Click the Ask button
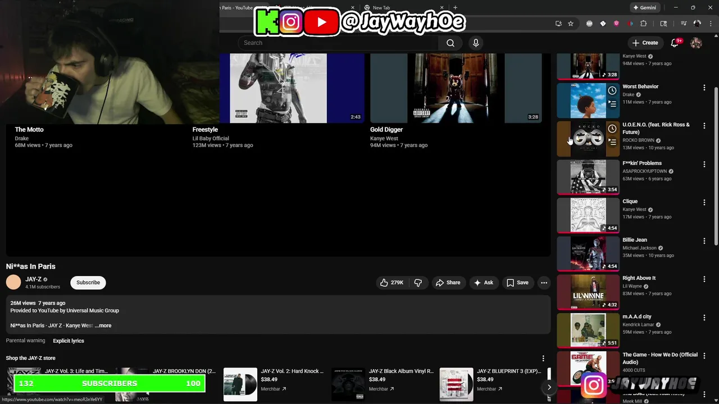Image resolution: width=719 pixels, height=404 pixels. (483, 283)
